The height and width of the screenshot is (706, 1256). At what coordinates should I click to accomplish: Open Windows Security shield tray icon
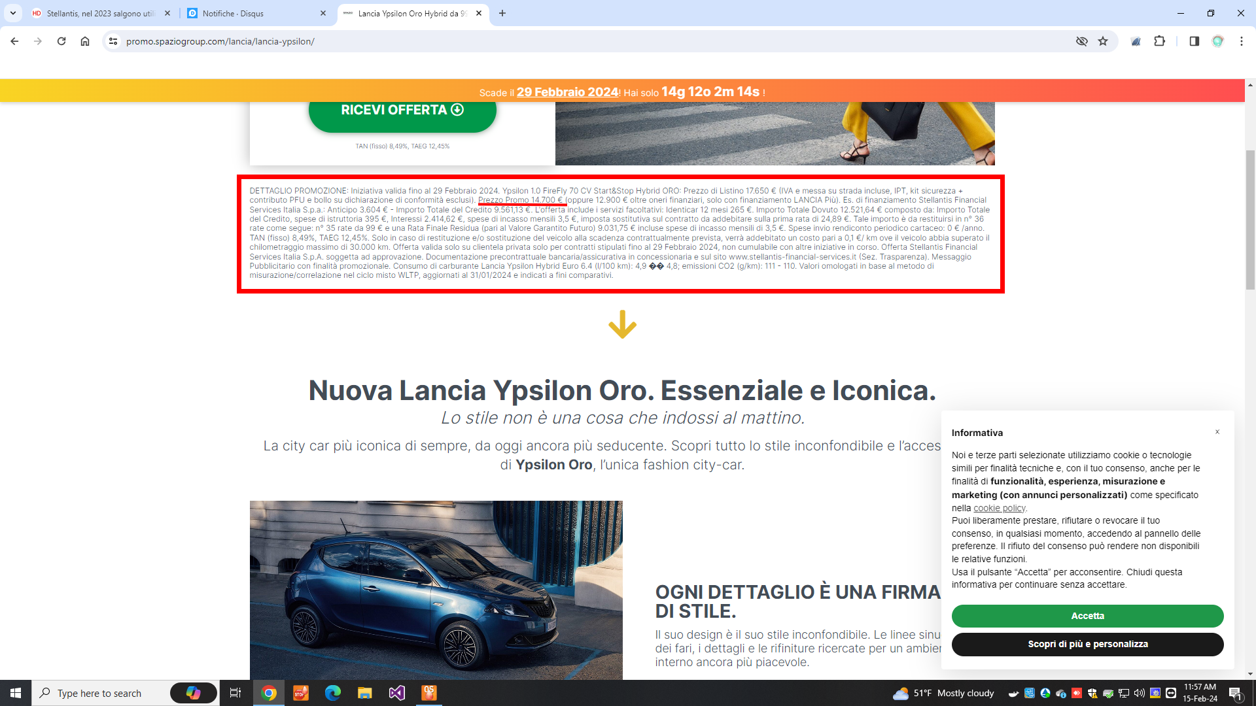click(x=1092, y=693)
